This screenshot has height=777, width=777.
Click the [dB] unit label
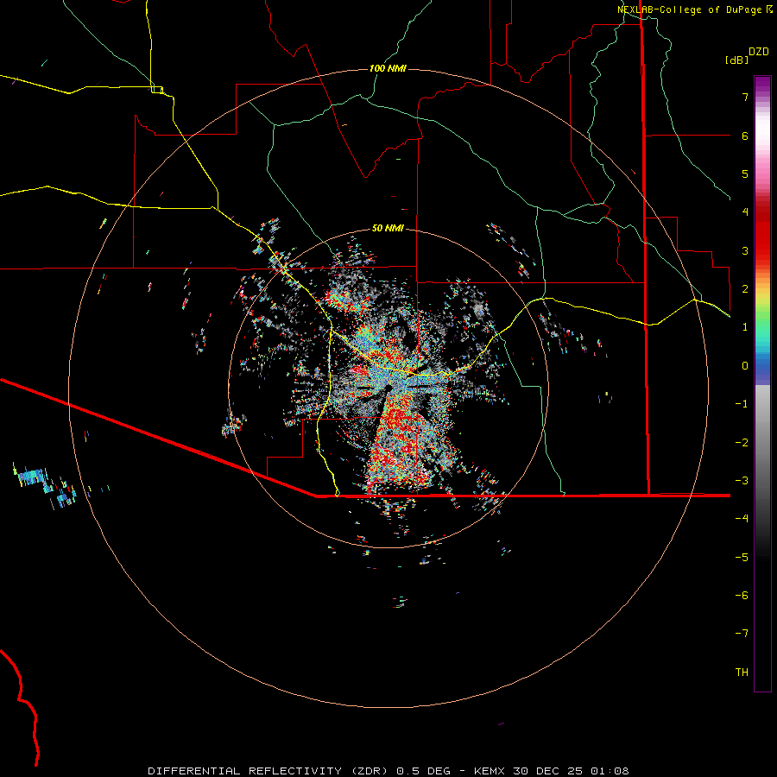(737, 60)
